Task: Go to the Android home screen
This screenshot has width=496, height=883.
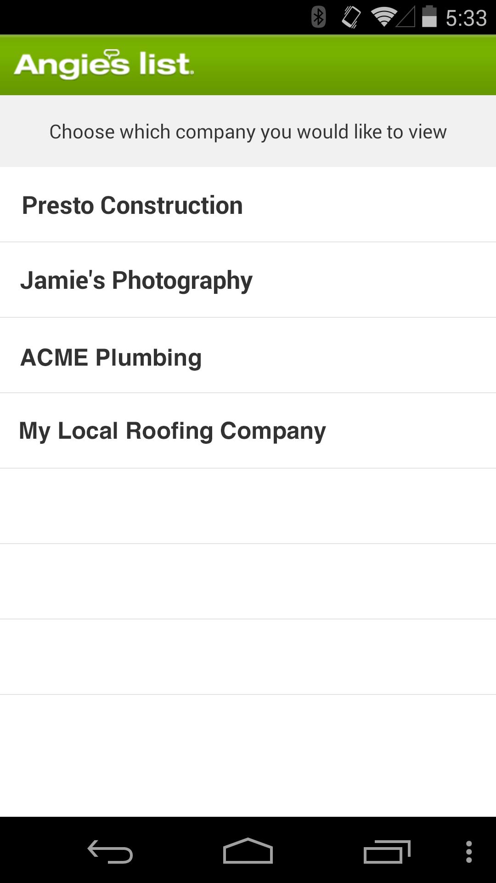Action: click(248, 851)
